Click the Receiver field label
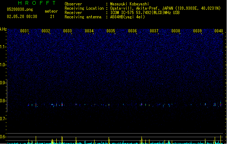227x144 pixels. tap(73, 13)
